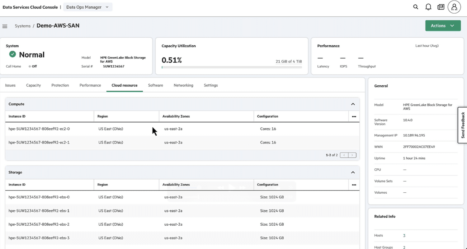Select instance hpe-5UW1234567-808eef92-ebs-0
Viewport: 467px width, 249px height.
39,197
